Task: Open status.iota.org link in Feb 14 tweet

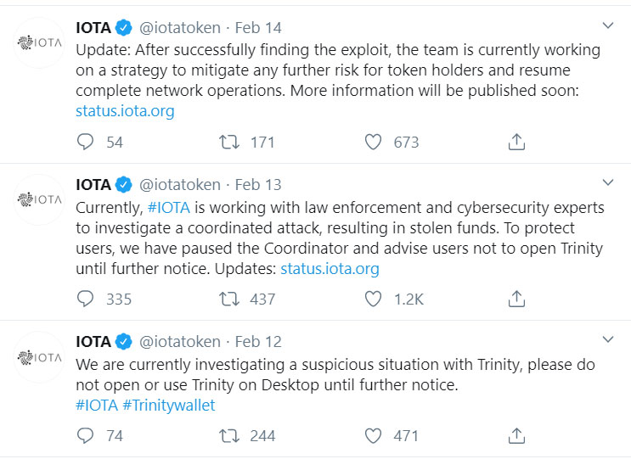Action: point(125,111)
